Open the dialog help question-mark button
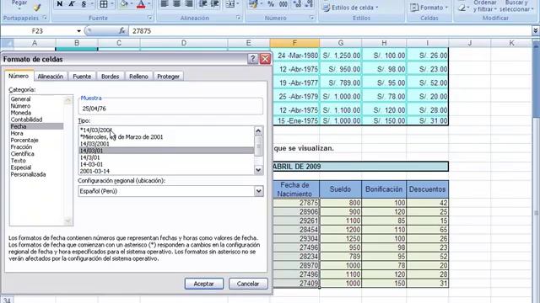Image resolution: width=540 pixels, height=303 pixels. pos(252,59)
